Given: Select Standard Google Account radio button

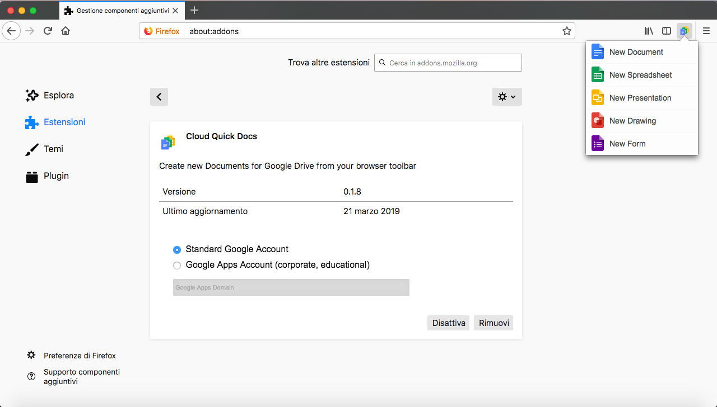Looking at the screenshot, I should point(177,250).
